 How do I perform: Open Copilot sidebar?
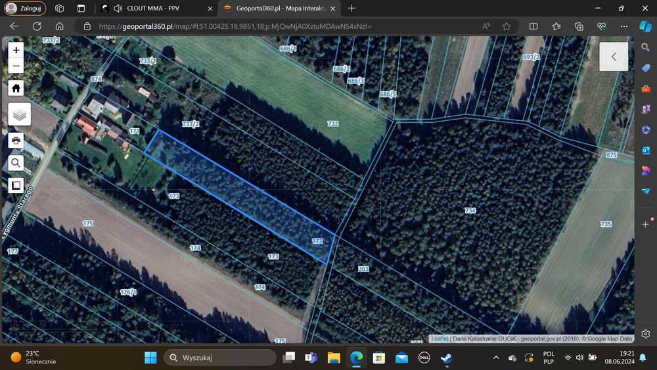(645, 26)
